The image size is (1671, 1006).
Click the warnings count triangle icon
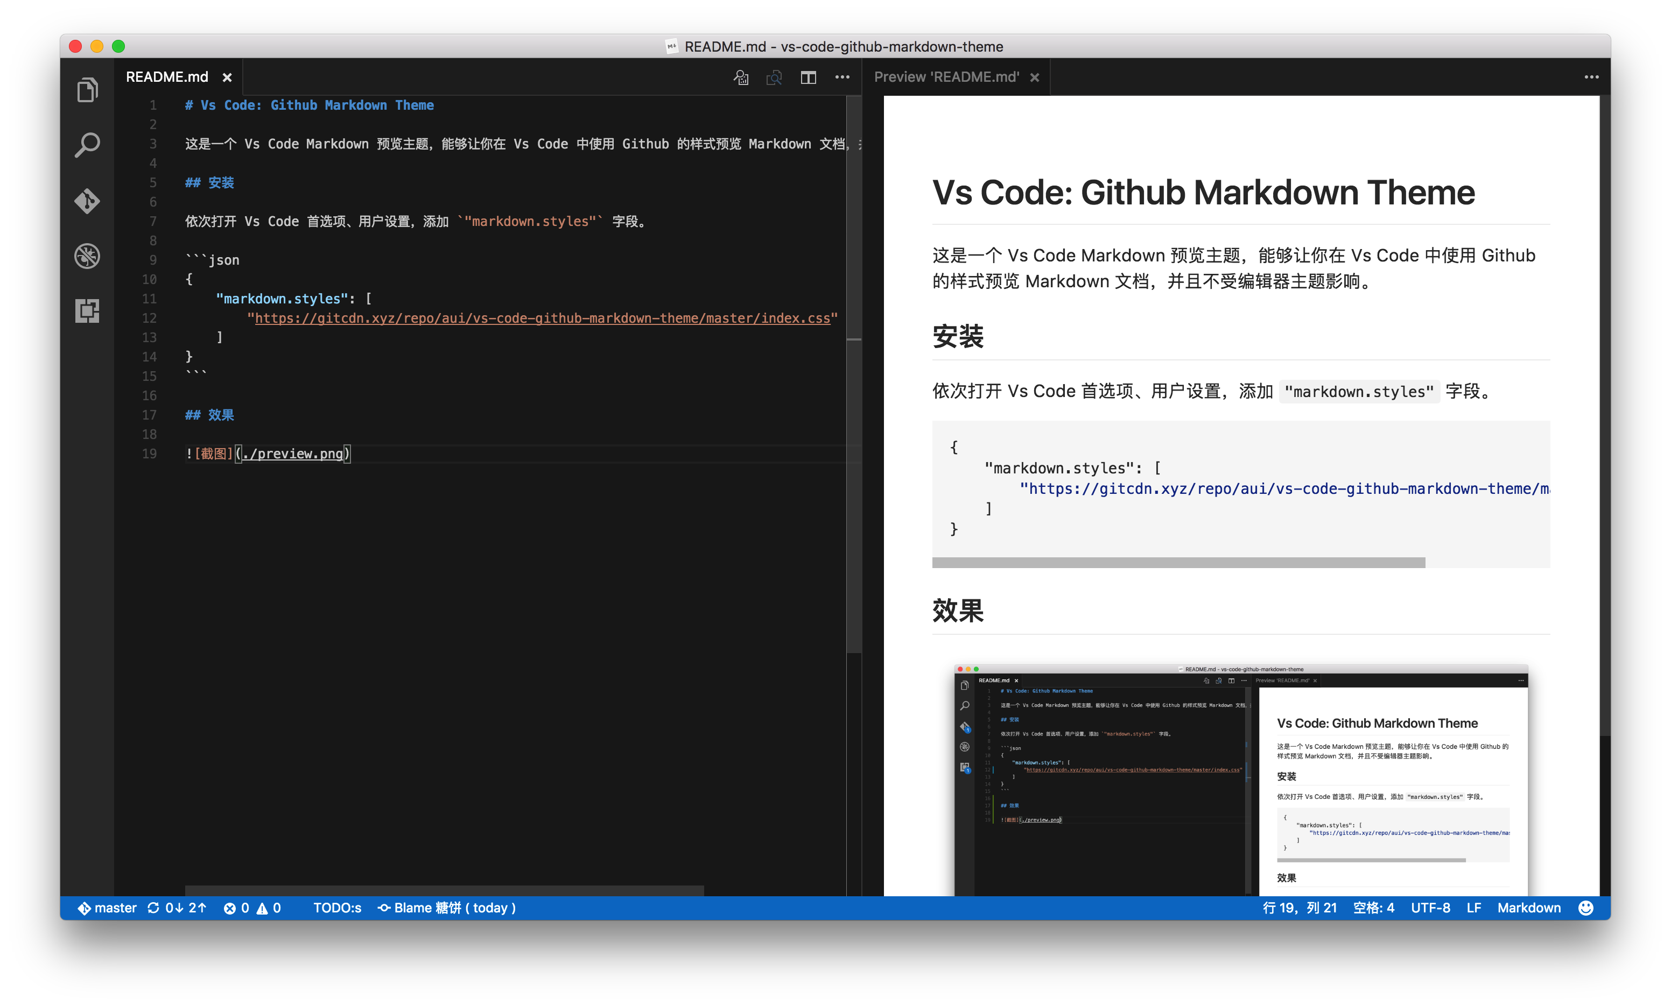pos(263,909)
